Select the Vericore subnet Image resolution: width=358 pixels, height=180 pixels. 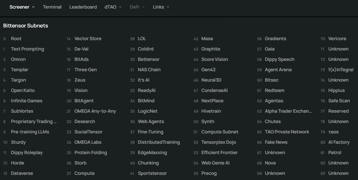pos(337,38)
